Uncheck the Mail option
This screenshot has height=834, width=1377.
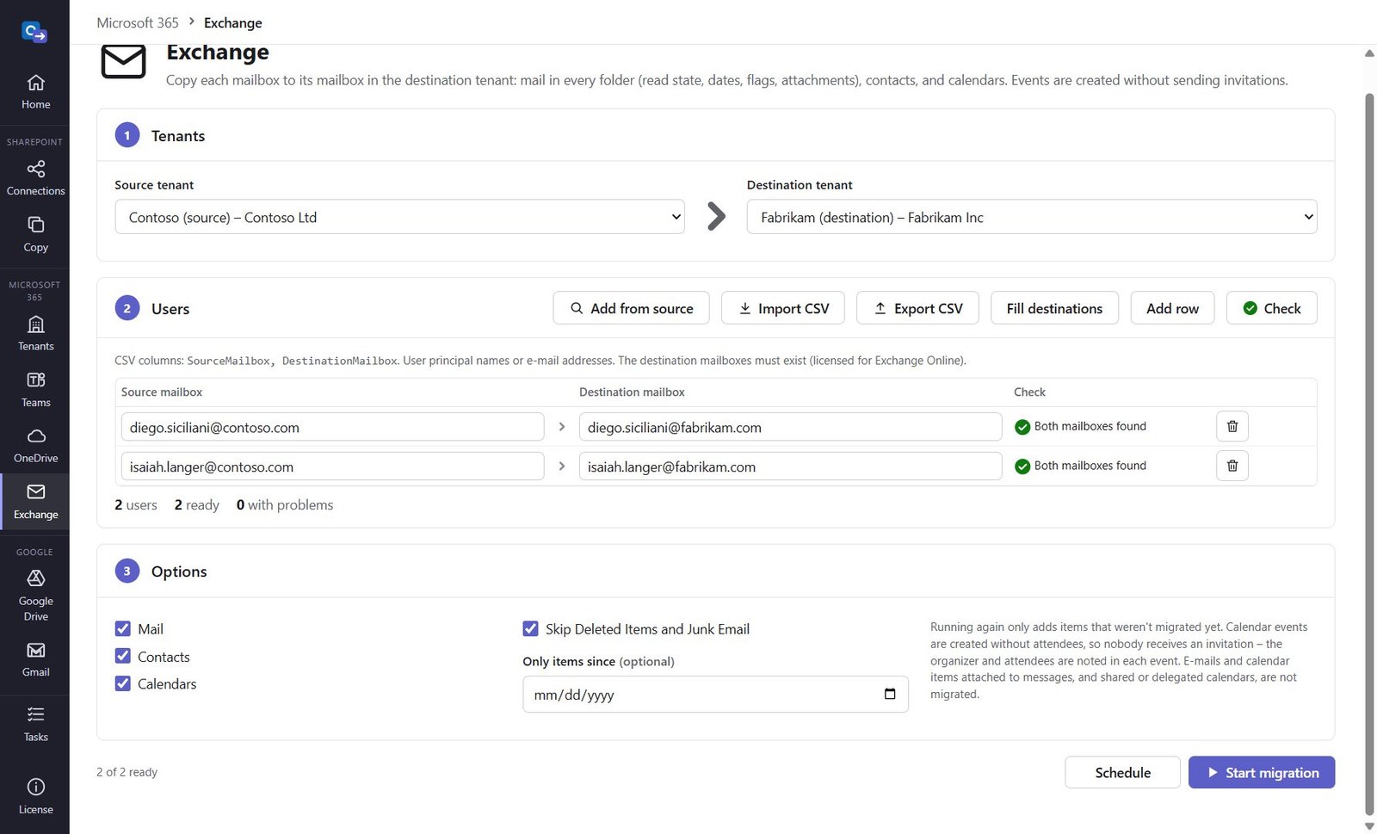point(123,629)
